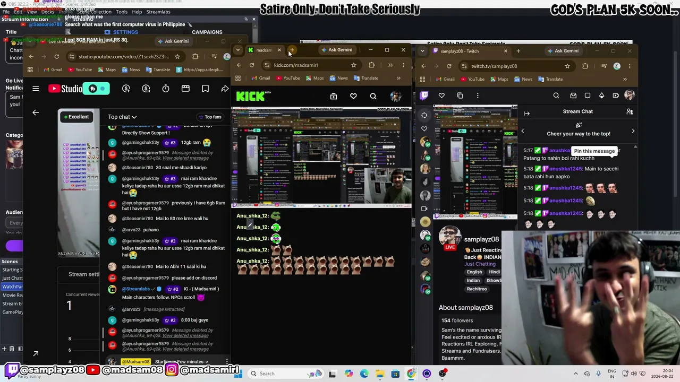Open the OBS Settings tab link

tap(122, 32)
